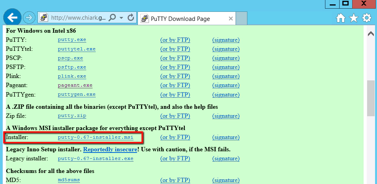This screenshot has width=377, height=184.
Task: Open (signature) for putty.zip
Action: [x=226, y=116]
